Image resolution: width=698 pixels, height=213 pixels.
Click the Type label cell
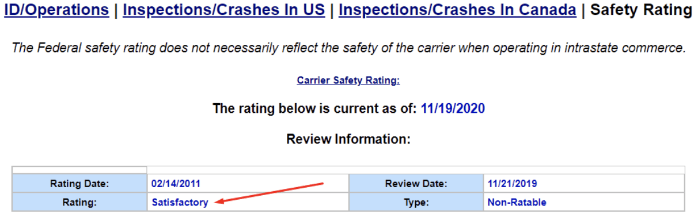(415, 202)
